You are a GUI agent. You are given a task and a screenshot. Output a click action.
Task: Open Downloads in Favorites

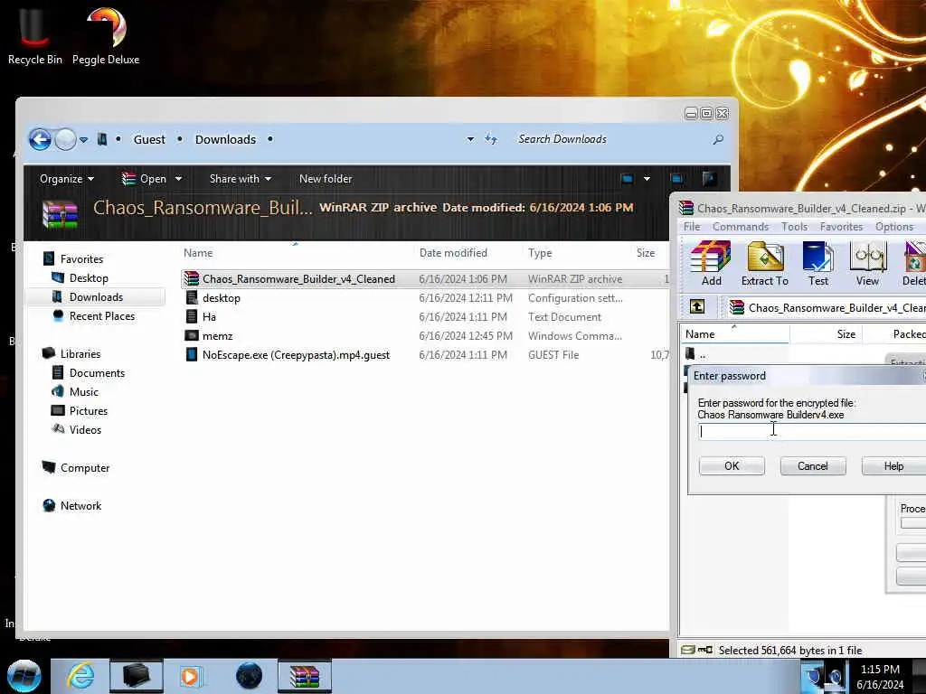pos(96,296)
